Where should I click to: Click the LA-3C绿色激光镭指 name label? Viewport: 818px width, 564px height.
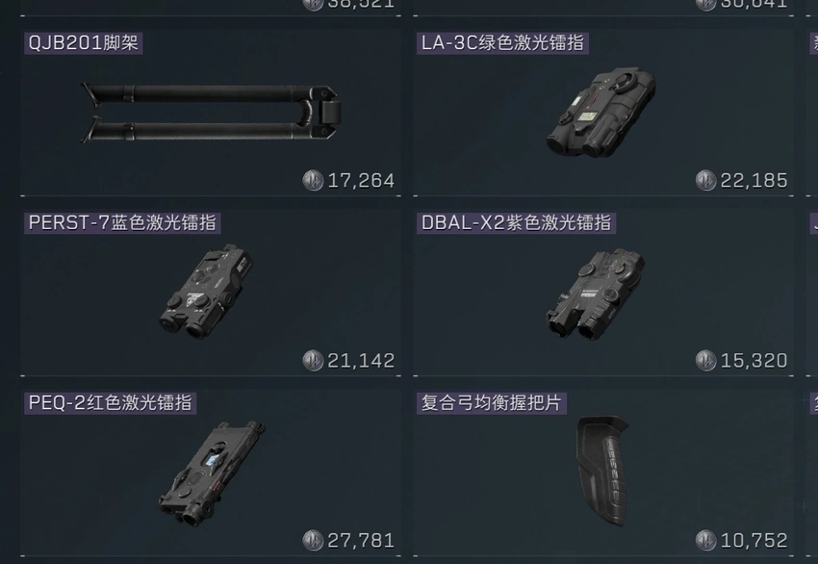(502, 42)
